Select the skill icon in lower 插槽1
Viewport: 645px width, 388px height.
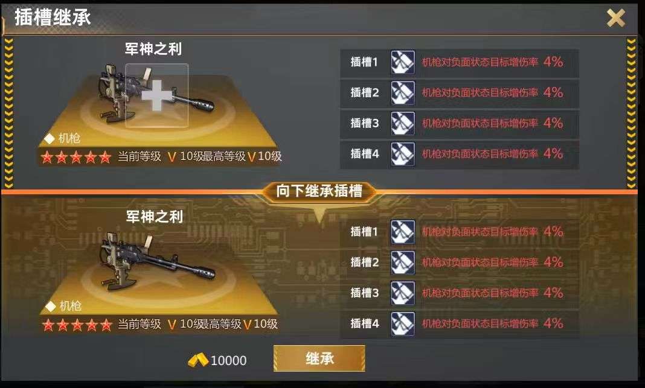click(402, 232)
